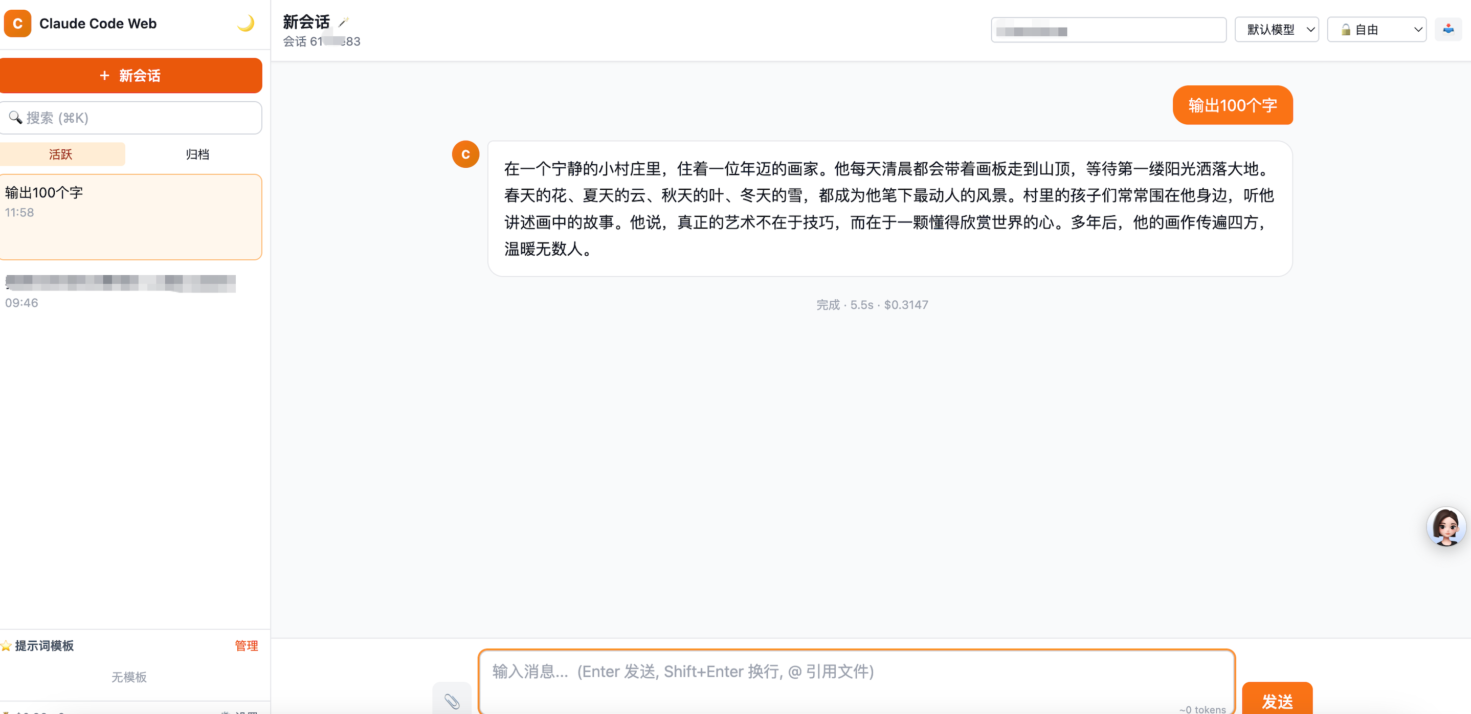Click the paperclip attachment icon
This screenshot has height=714, width=1471.
(x=452, y=700)
